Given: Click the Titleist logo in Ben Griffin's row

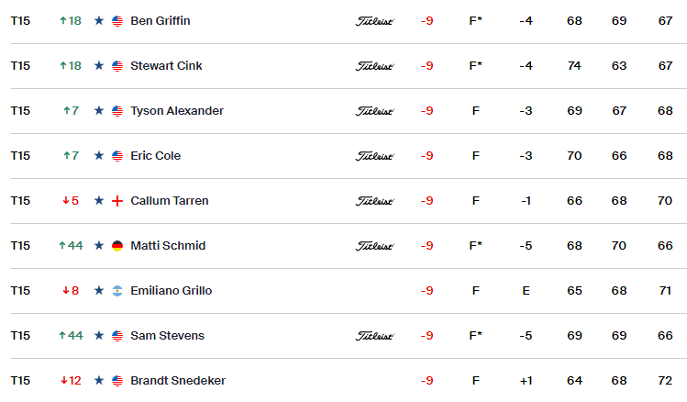Looking at the screenshot, I should [374, 21].
